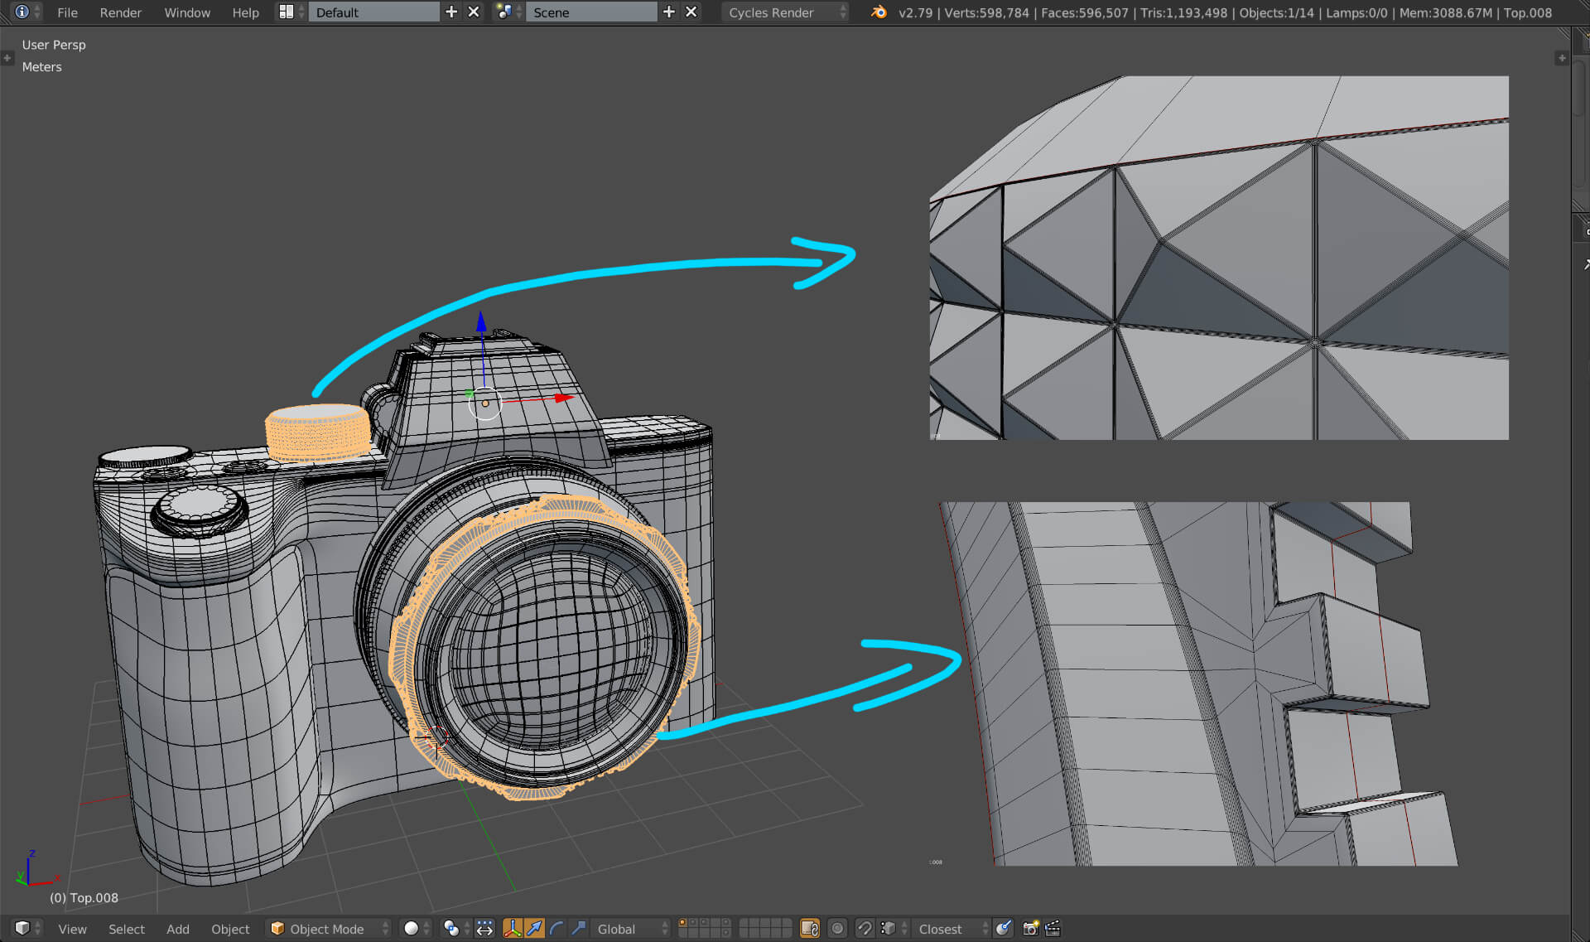Open the File menu
This screenshot has height=942, width=1590.
point(67,12)
